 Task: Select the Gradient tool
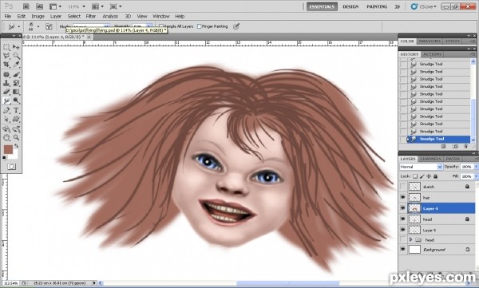(16, 92)
